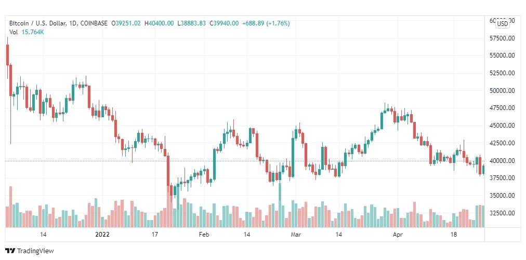Open the USD currency selector
The image size is (526, 260).
[503, 23]
